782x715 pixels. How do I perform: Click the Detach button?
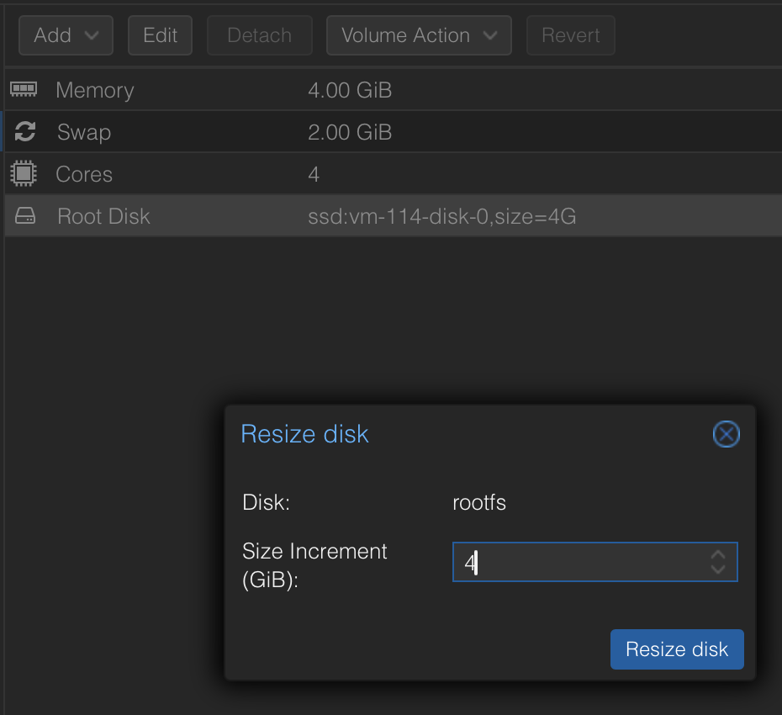[260, 35]
